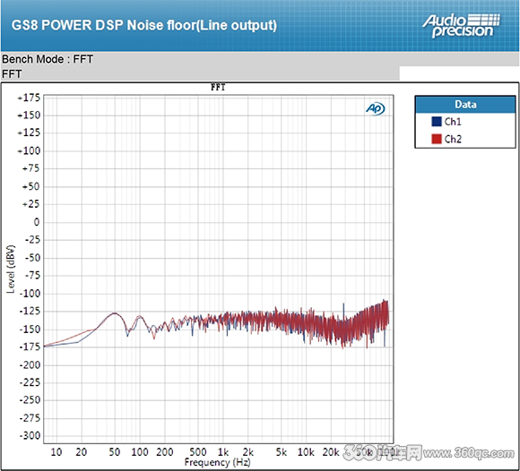The width and height of the screenshot is (520, 471).
Task: Click the Data legend header
Action: point(465,105)
